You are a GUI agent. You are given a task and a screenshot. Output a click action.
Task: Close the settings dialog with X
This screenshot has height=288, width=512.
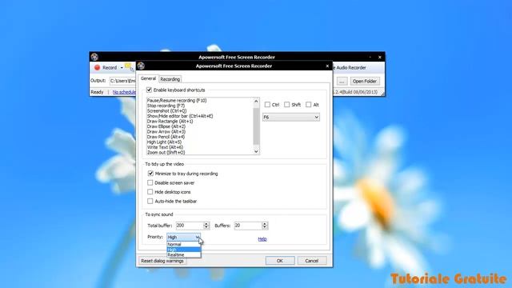[327, 66]
